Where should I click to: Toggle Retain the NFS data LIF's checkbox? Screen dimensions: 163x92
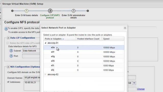(7, 43)
